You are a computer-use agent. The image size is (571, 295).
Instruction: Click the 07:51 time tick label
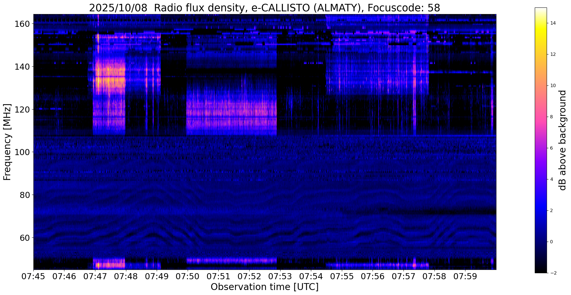[219, 276]
